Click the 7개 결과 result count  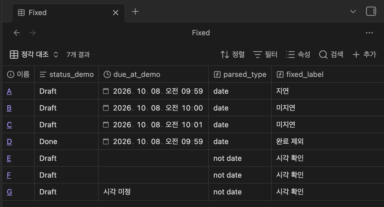(78, 55)
